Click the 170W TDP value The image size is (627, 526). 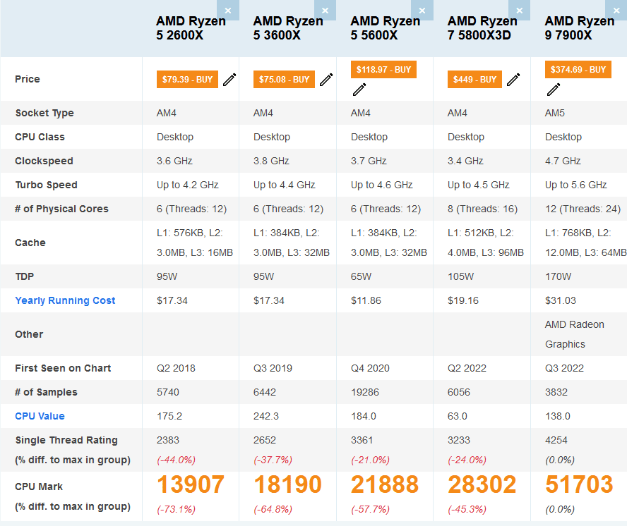pos(559,276)
